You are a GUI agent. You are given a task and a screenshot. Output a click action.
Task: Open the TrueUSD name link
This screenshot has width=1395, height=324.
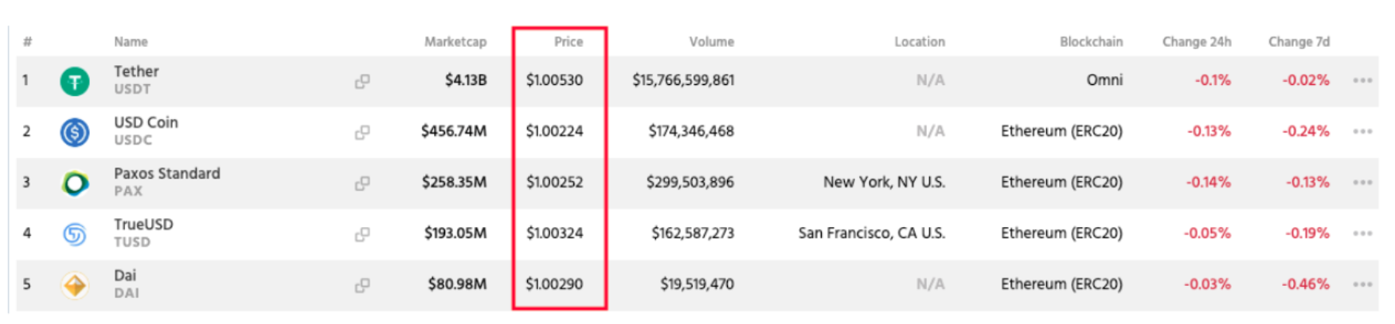[x=143, y=224]
